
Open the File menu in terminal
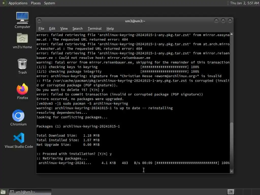click(41, 28)
